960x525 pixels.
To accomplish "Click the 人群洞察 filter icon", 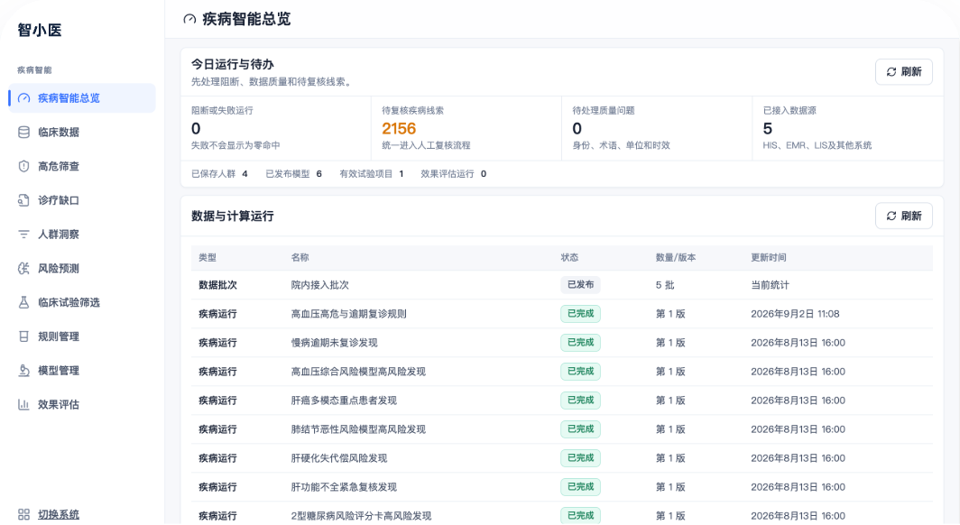I will 23,235.
